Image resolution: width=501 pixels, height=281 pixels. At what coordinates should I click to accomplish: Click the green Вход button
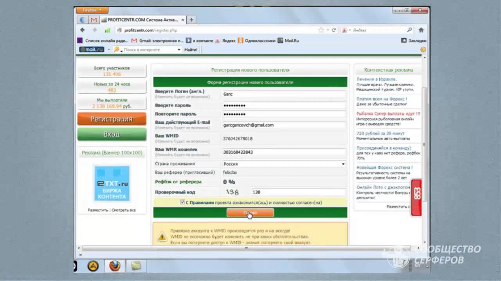point(112,134)
